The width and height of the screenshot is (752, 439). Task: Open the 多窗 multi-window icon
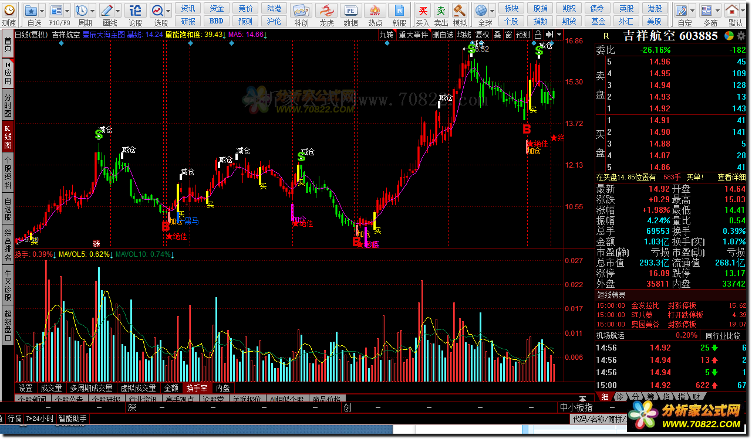[707, 11]
